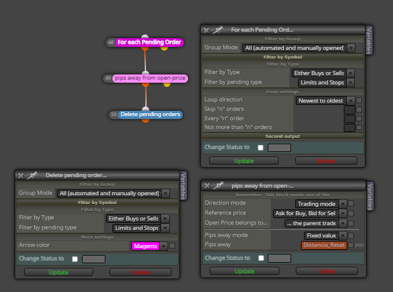Toggle checkbox next to Pips away mode
The width and height of the screenshot is (393, 292).
click(x=351, y=236)
